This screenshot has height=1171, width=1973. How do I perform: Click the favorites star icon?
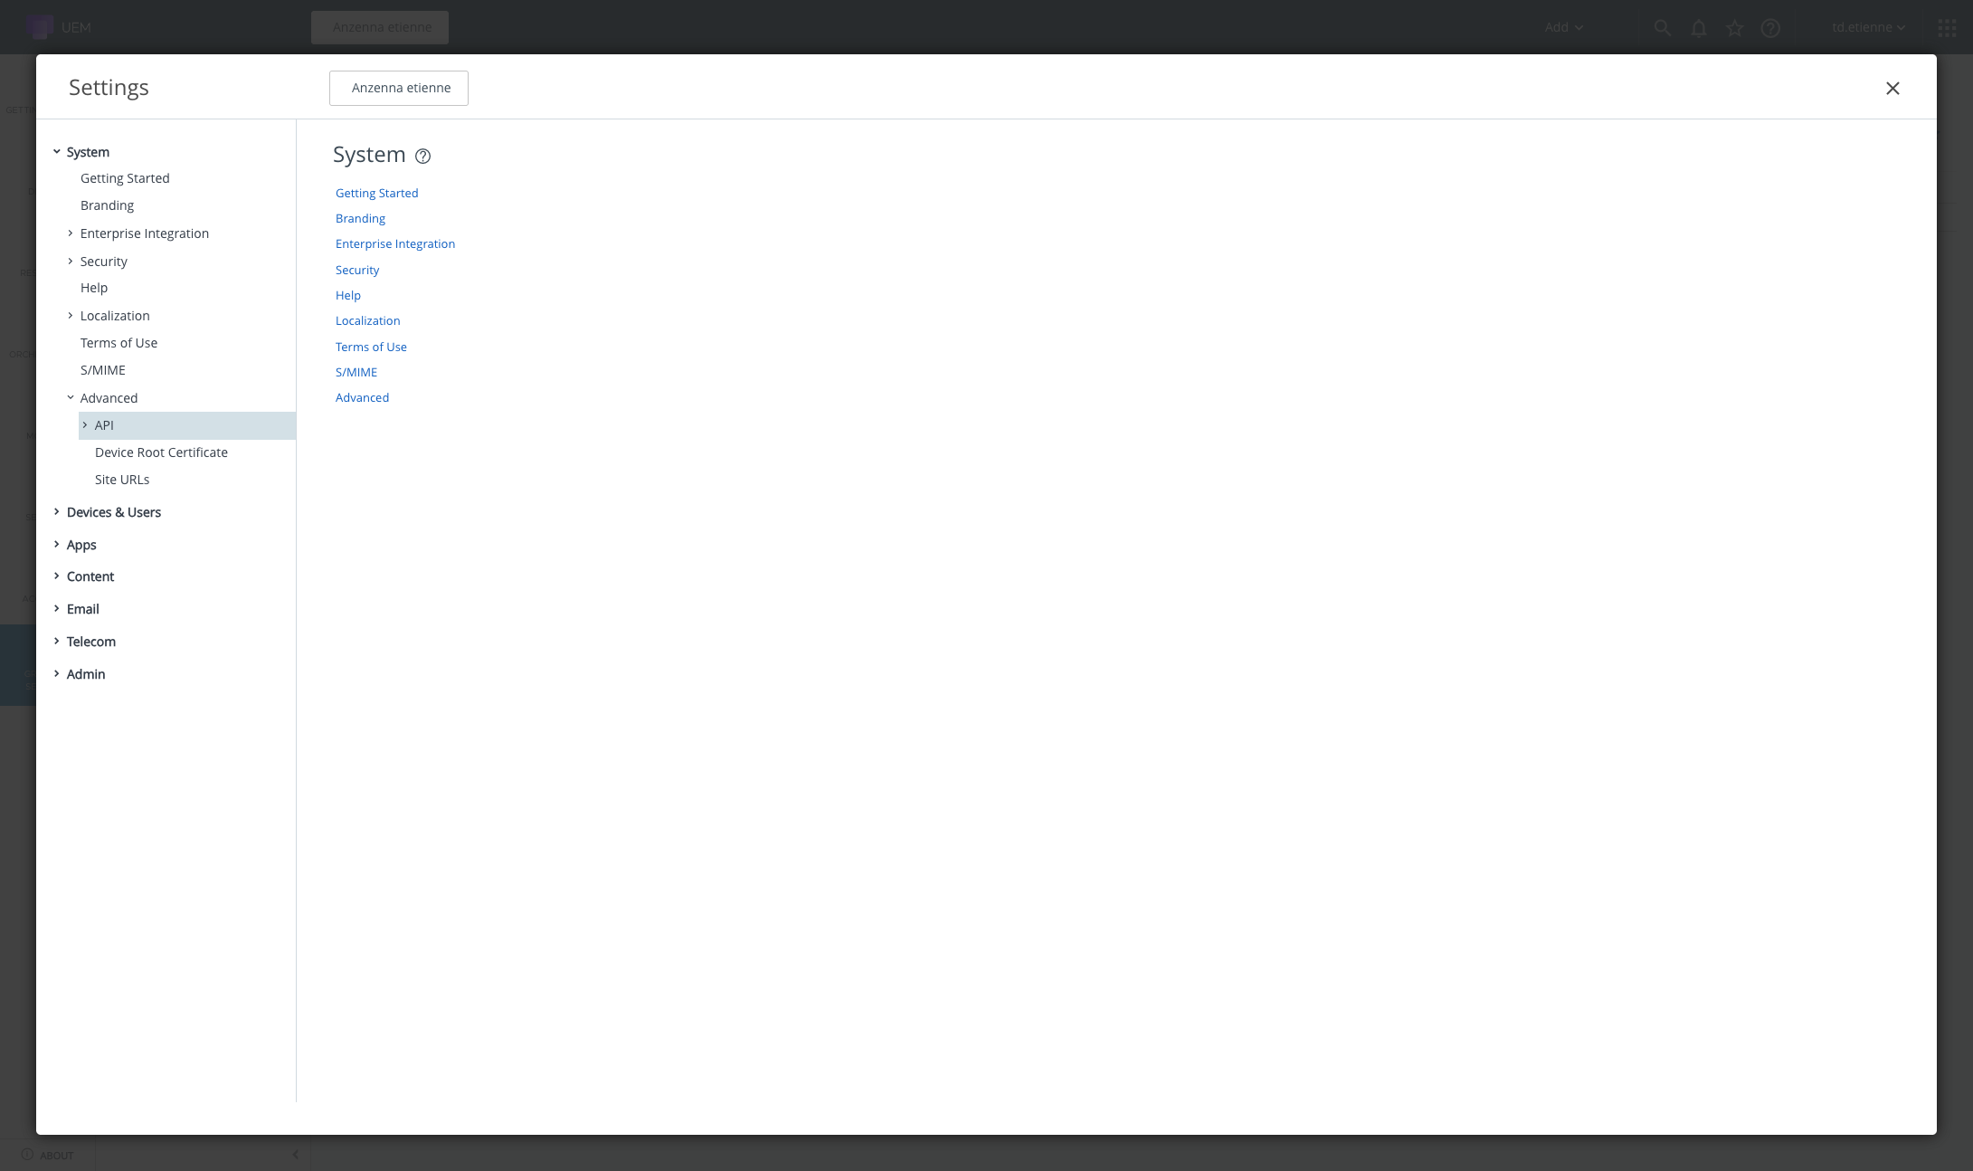(x=1734, y=28)
